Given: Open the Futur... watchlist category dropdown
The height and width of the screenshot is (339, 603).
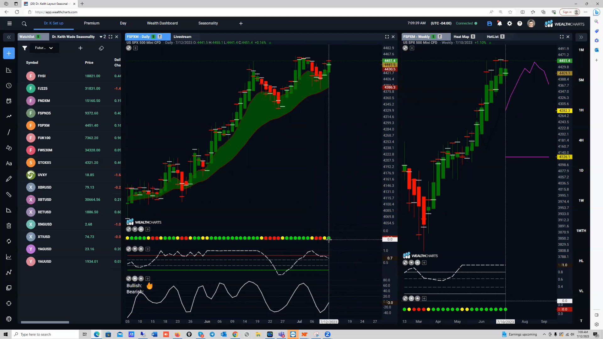Looking at the screenshot, I should (x=44, y=48).
